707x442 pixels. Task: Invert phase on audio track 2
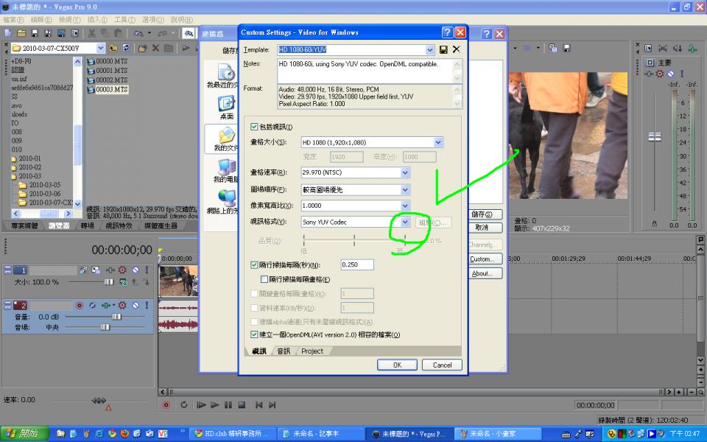click(x=93, y=305)
